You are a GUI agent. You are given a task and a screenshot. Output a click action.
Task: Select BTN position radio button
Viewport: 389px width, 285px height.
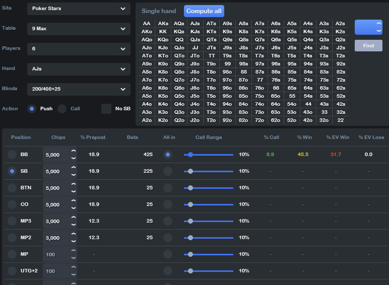pos(12,188)
